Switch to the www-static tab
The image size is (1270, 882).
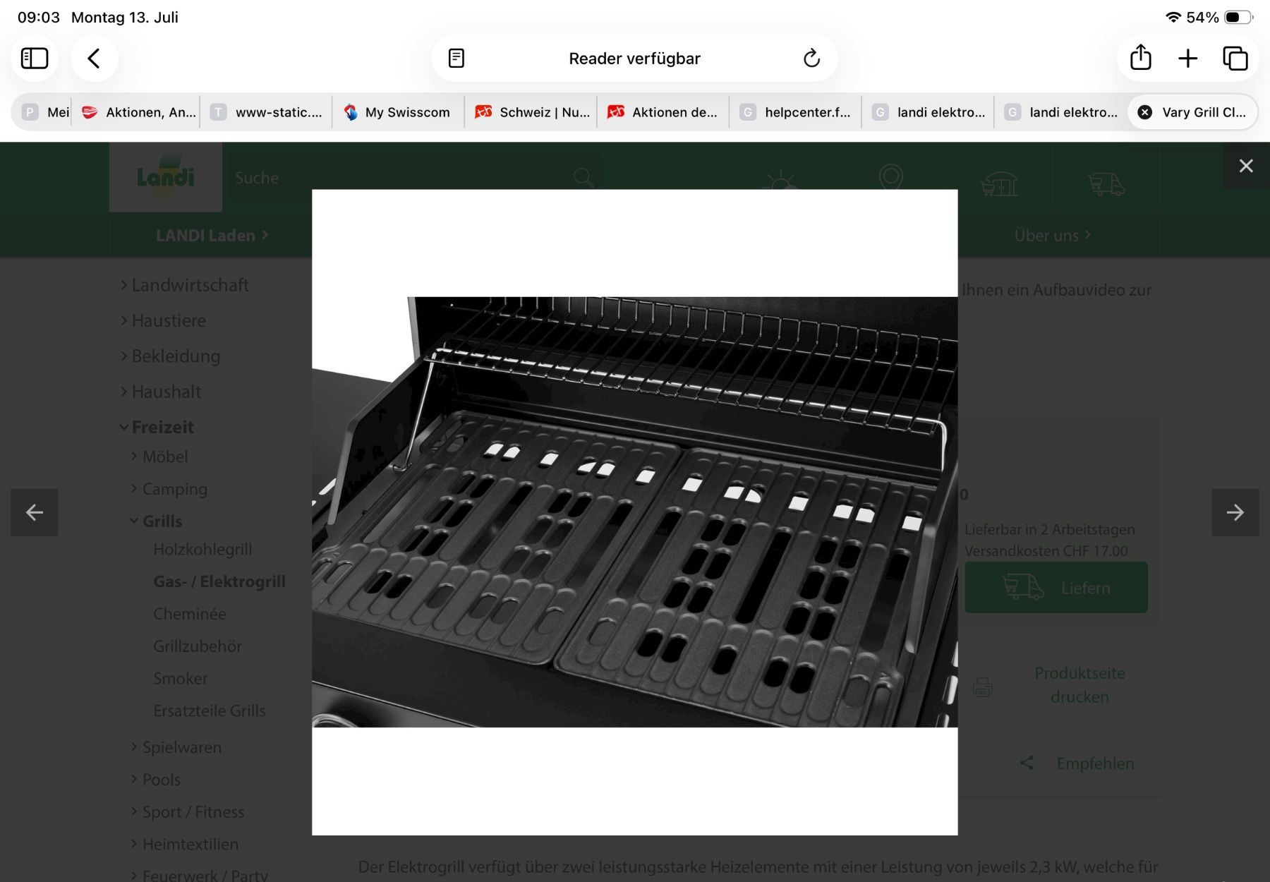tap(267, 112)
